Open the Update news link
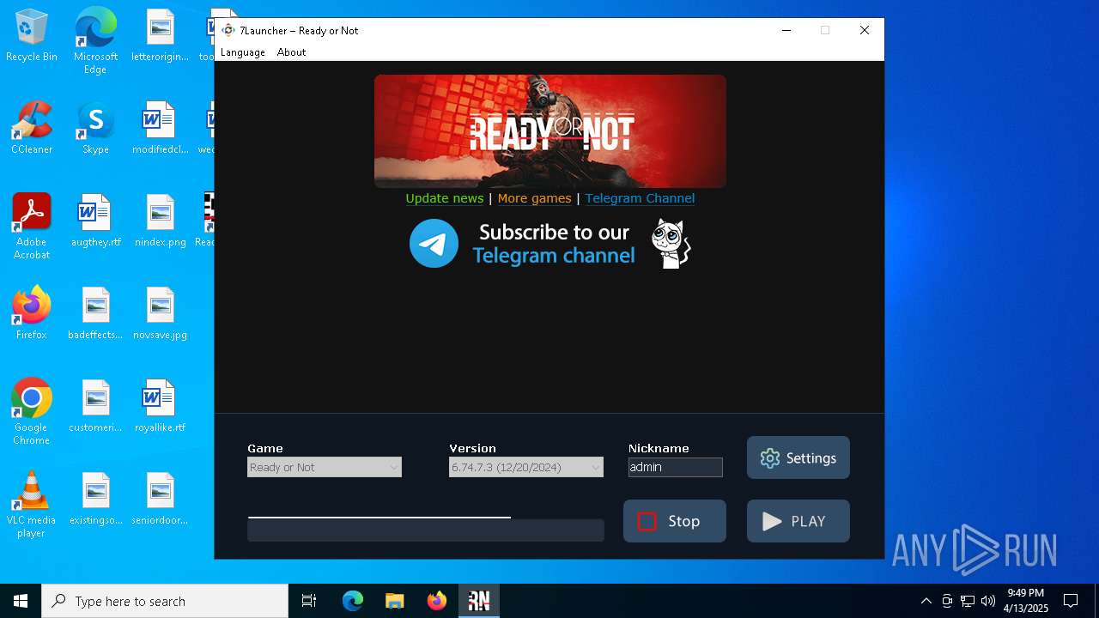This screenshot has width=1099, height=618. coord(445,198)
